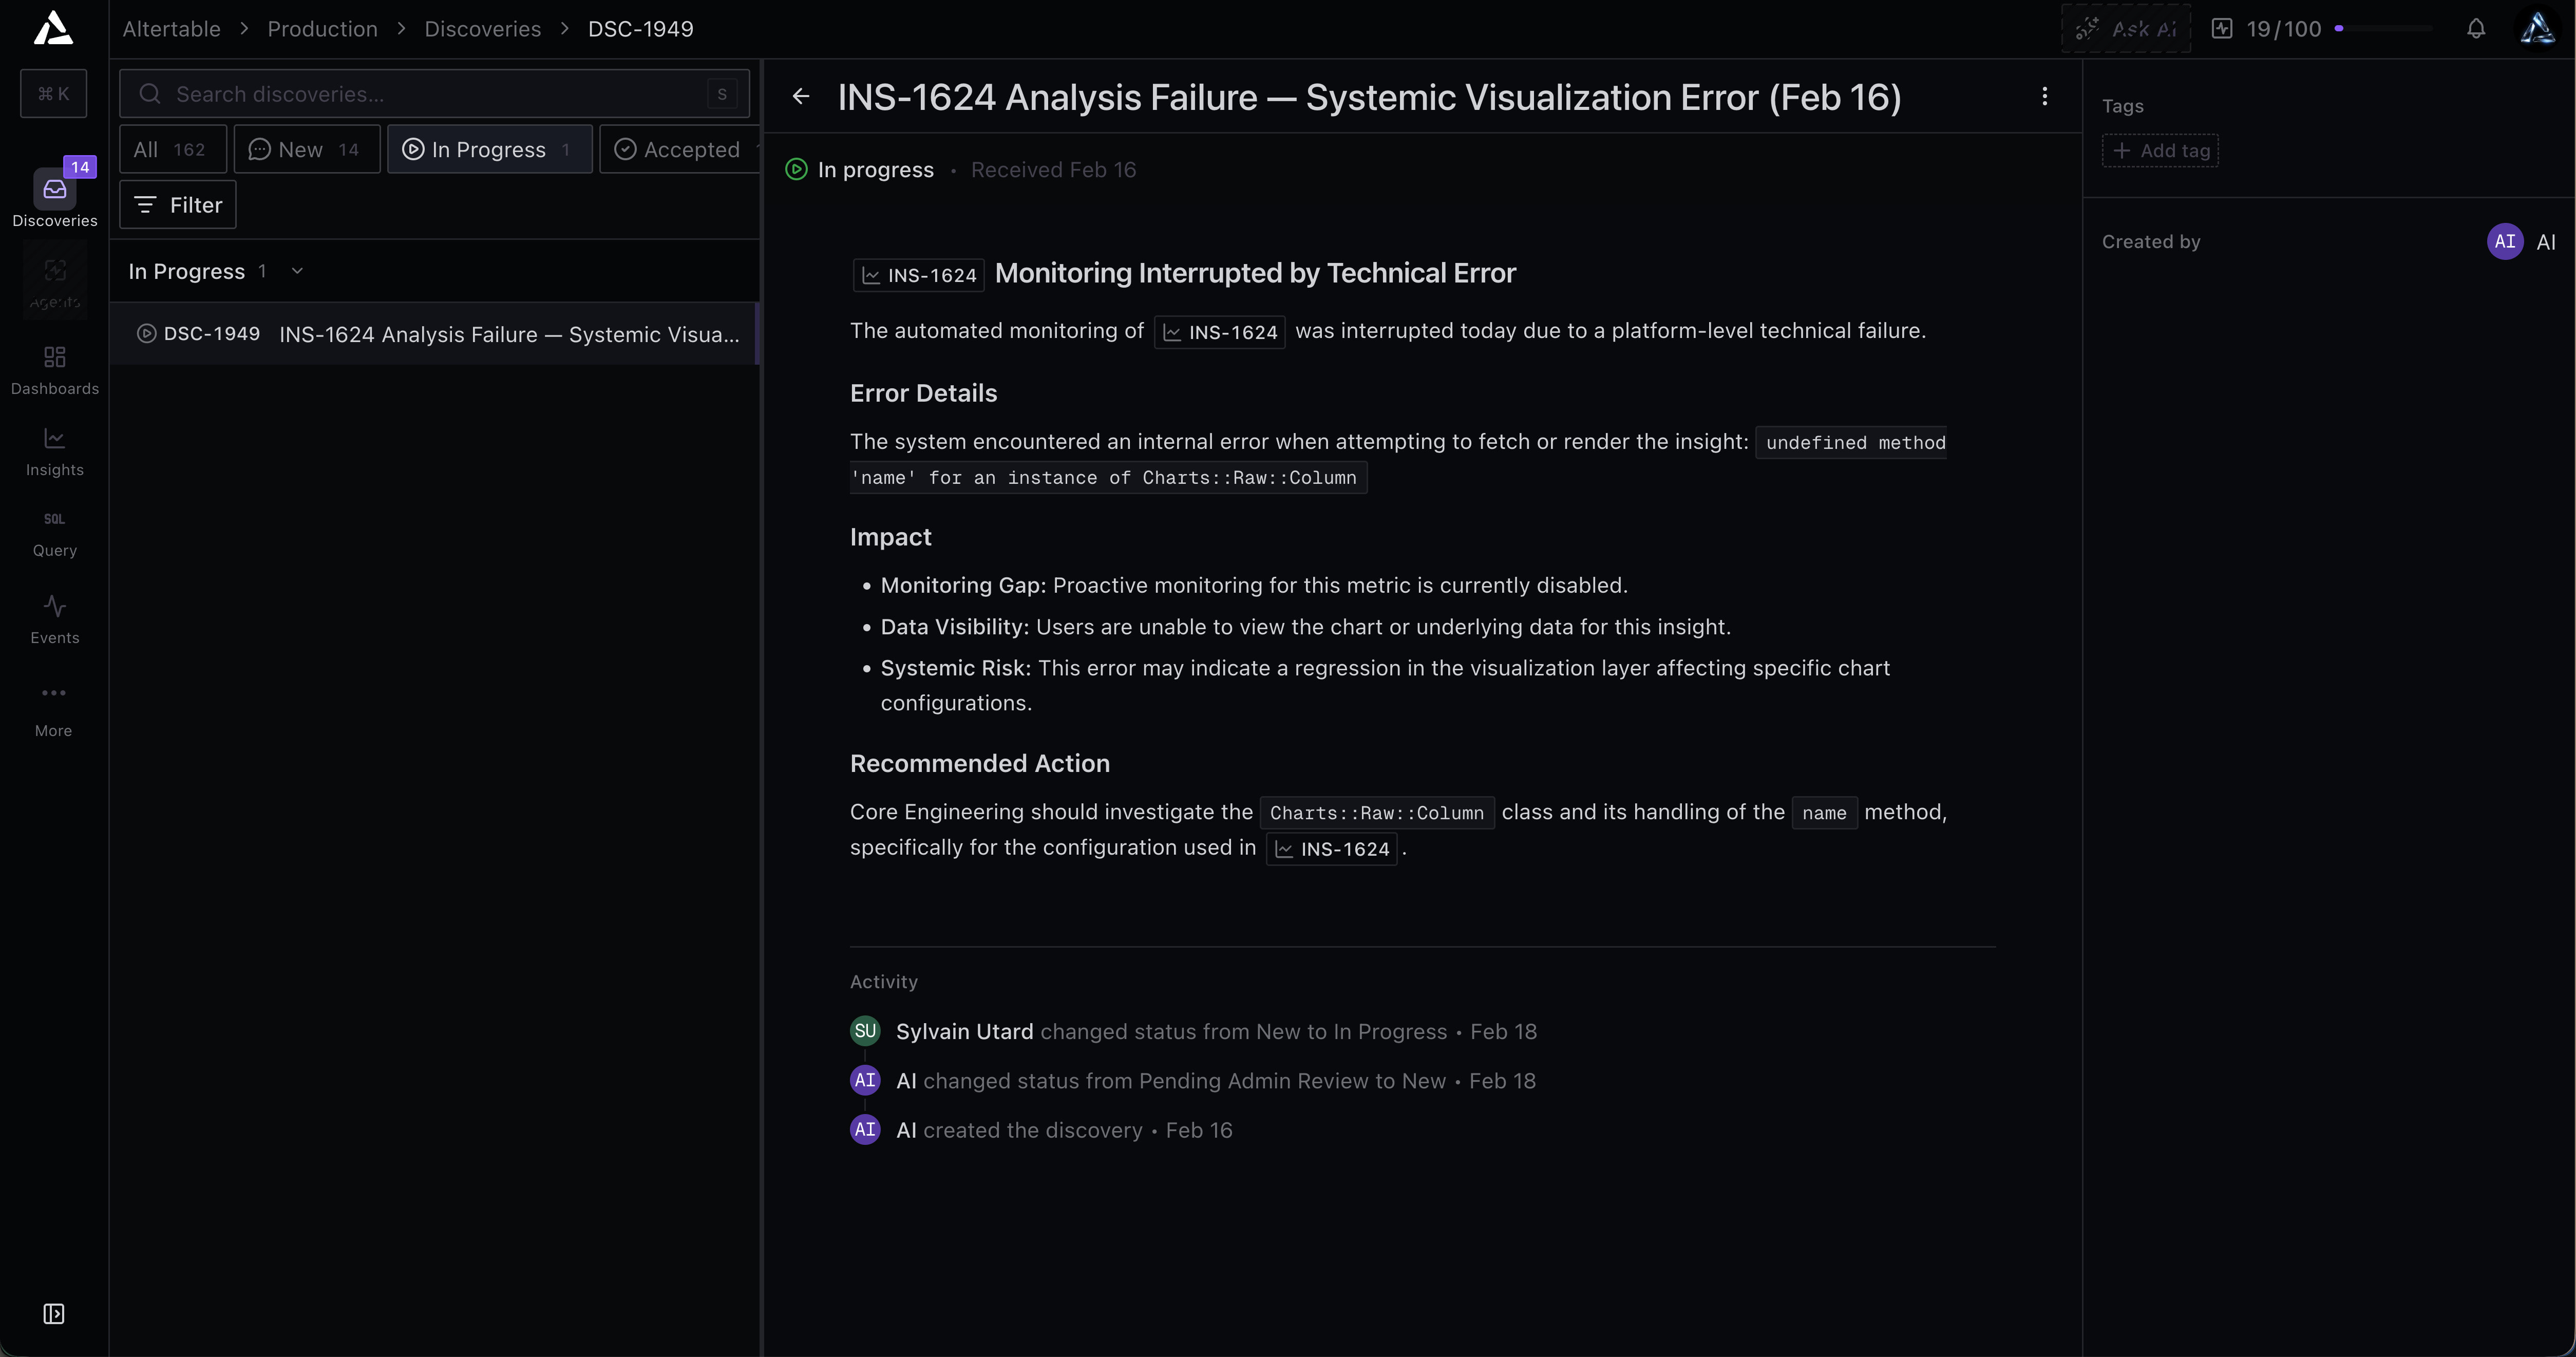Screen dimensions: 2576x1357
Task: Click the Add tag button
Action: click(2160, 150)
